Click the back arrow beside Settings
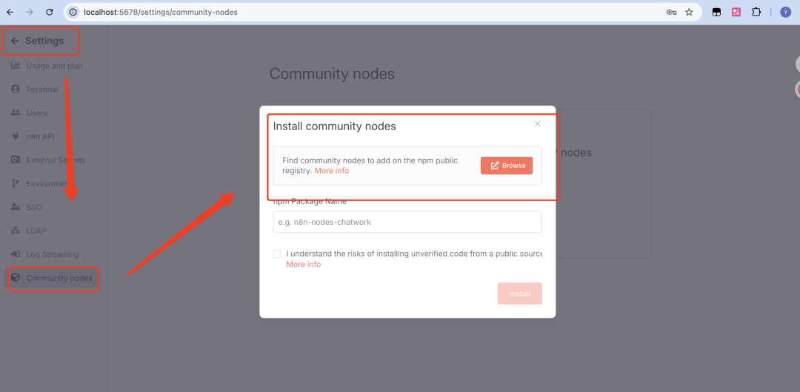This screenshot has height=392, width=800. pos(15,41)
